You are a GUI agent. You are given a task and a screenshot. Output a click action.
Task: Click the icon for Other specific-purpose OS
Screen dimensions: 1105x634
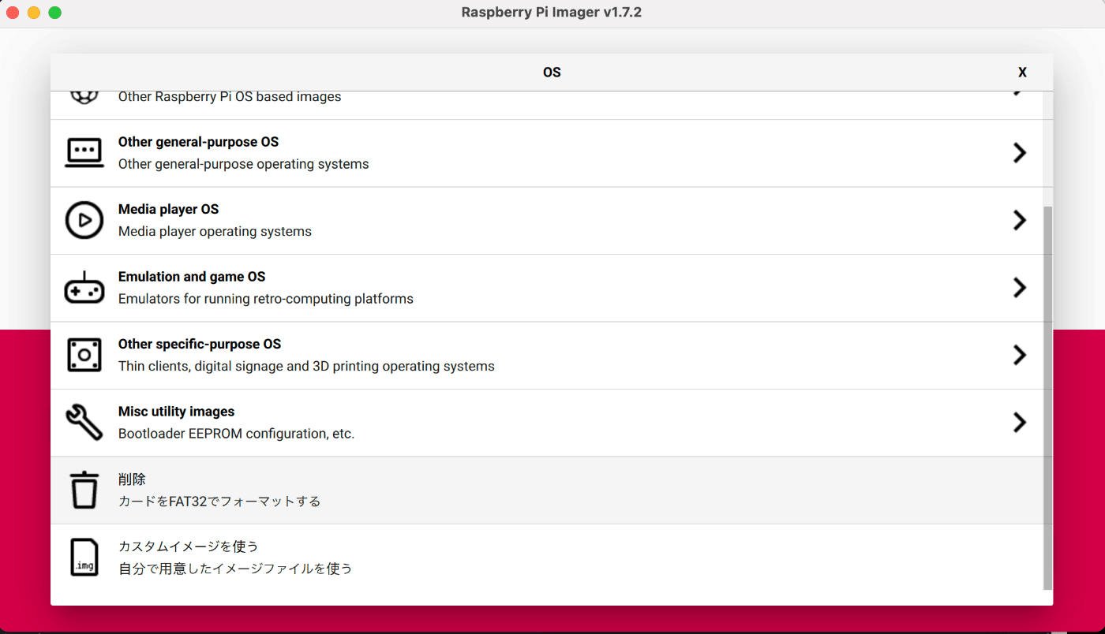pyautogui.click(x=84, y=355)
